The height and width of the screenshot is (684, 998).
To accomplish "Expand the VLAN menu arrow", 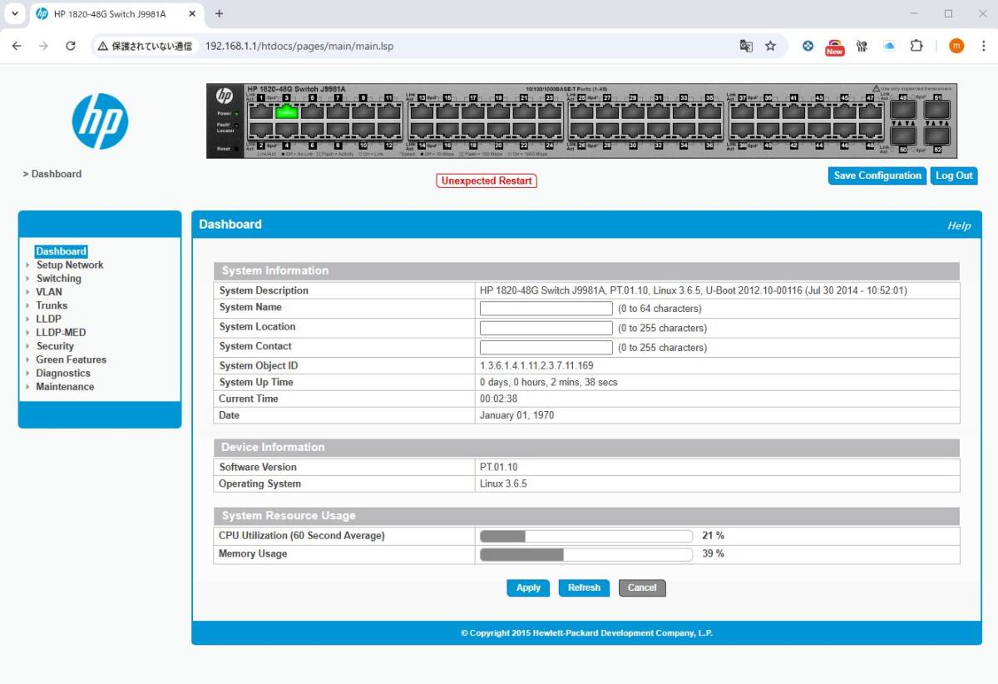I will pos(27,292).
